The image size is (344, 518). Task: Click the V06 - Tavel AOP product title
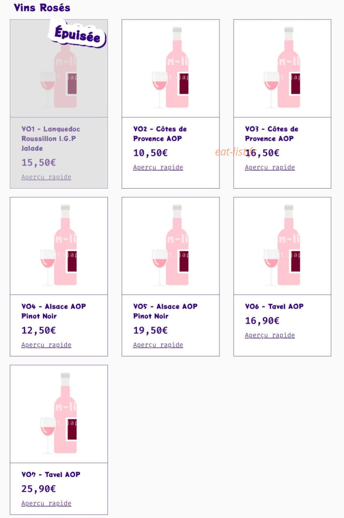(274, 306)
